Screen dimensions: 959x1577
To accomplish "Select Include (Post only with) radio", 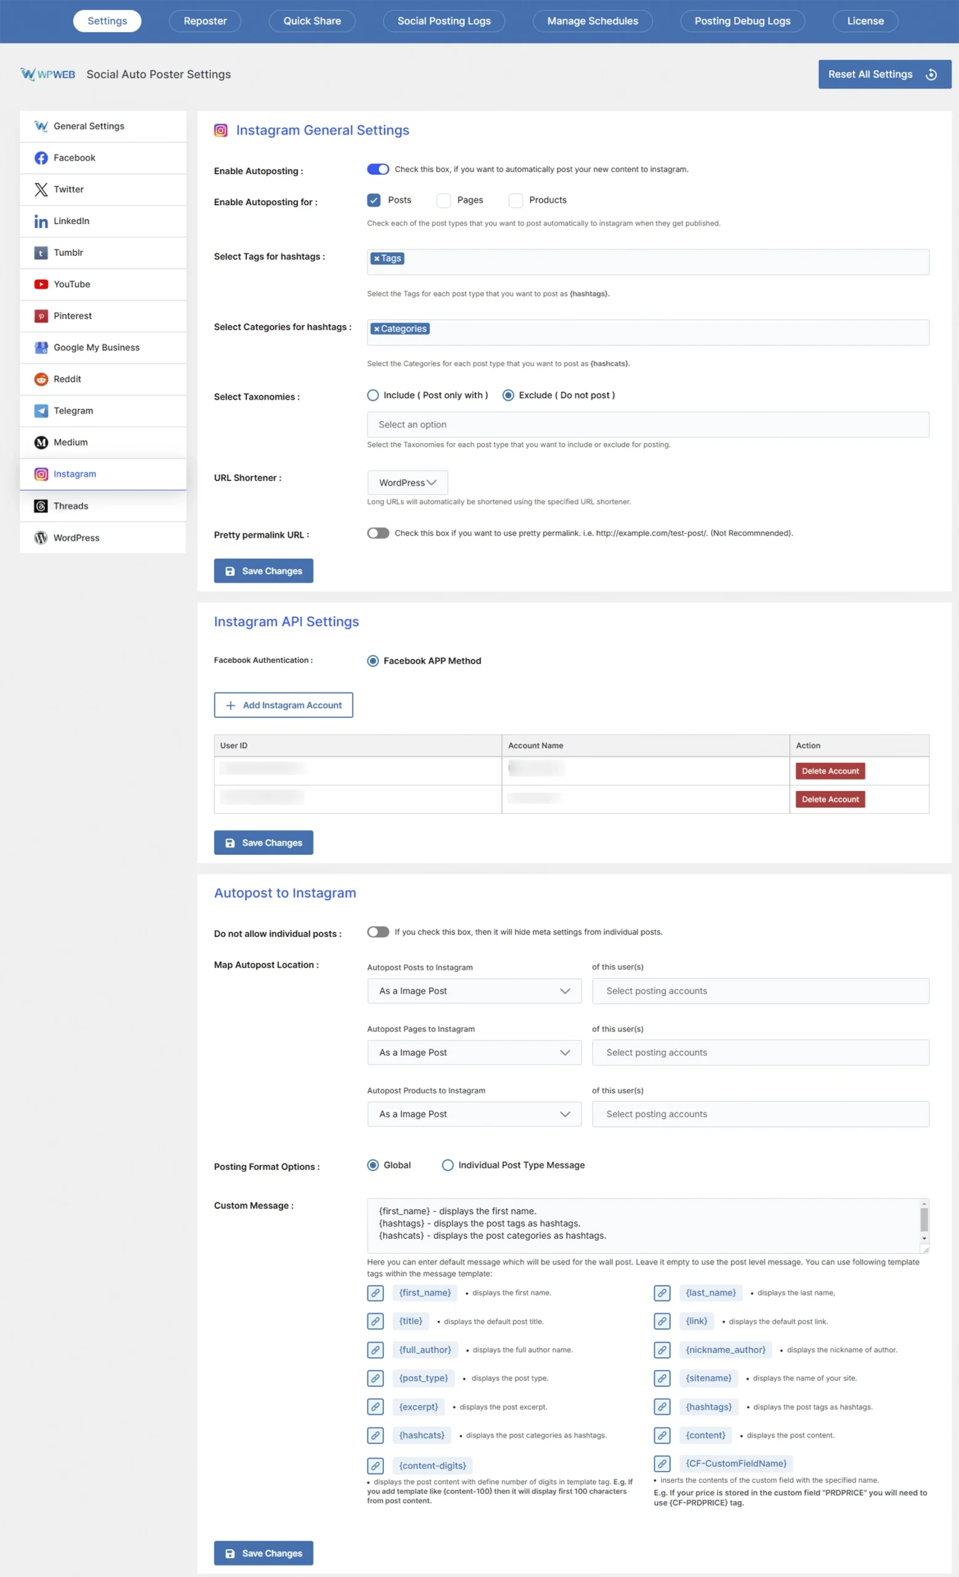I will (373, 395).
